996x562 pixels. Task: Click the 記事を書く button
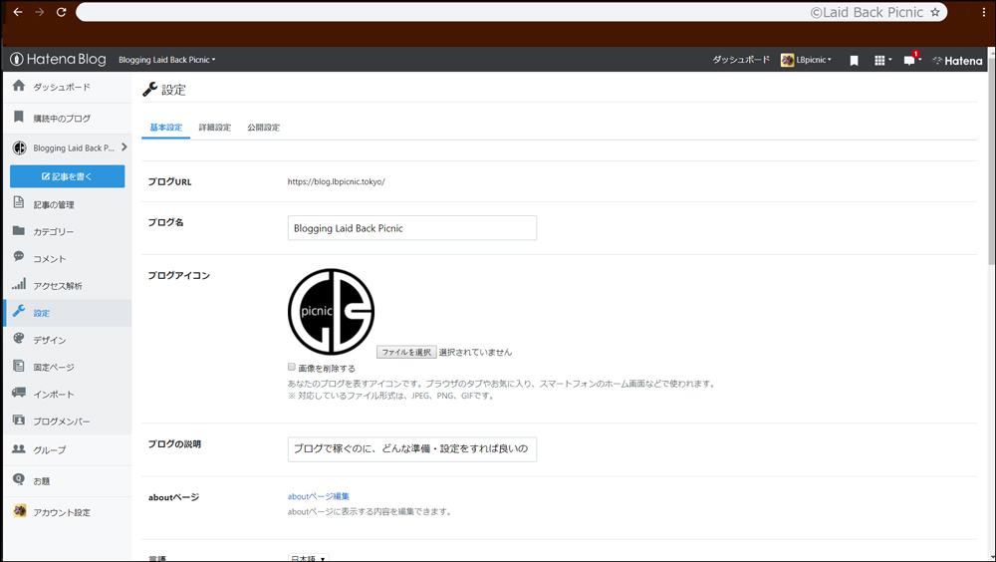click(x=68, y=176)
